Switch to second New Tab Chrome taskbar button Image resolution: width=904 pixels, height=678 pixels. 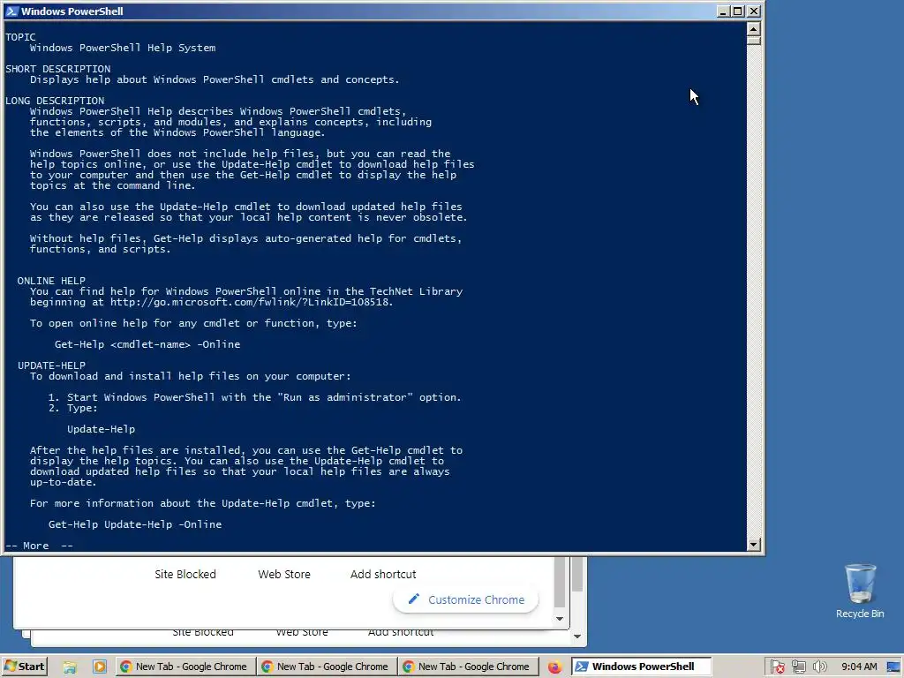coord(326,667)
